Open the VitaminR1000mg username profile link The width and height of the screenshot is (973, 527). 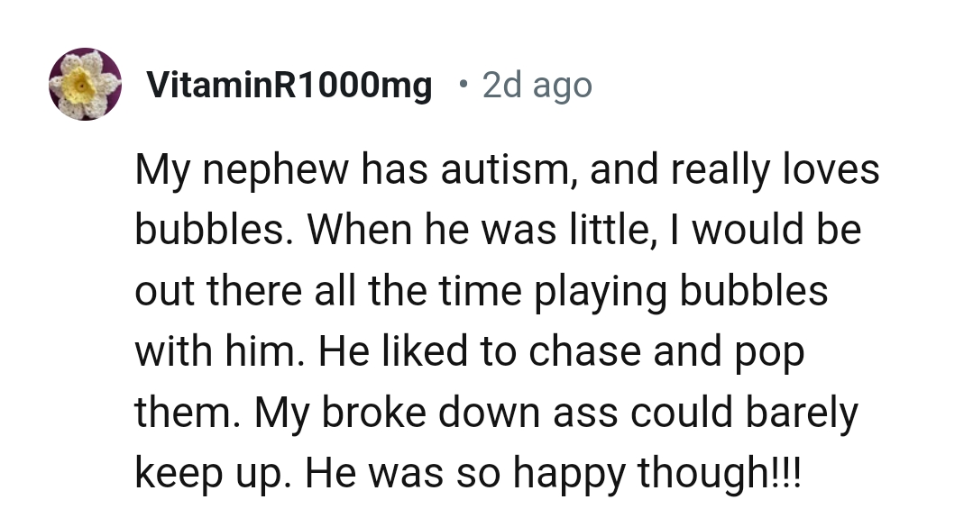coord(289,86)
